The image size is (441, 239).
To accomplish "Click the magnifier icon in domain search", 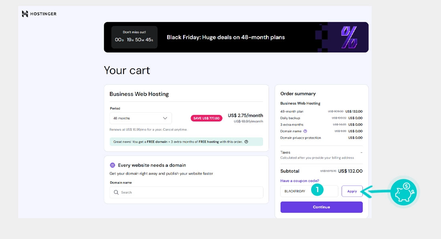I will 116,192.
